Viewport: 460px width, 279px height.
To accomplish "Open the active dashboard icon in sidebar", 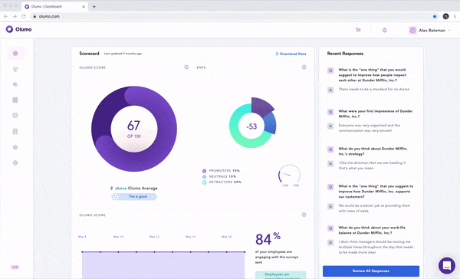I will point(15,54).
